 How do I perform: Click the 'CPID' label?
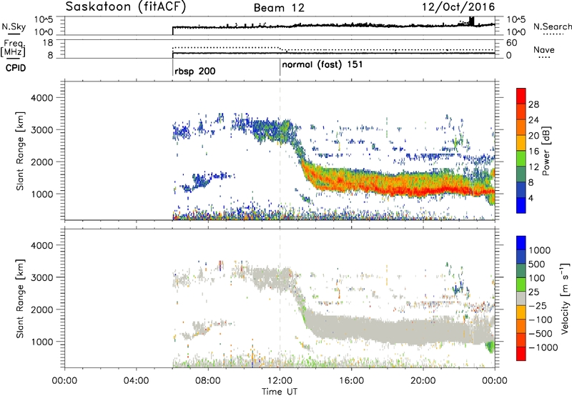[16, 68]
